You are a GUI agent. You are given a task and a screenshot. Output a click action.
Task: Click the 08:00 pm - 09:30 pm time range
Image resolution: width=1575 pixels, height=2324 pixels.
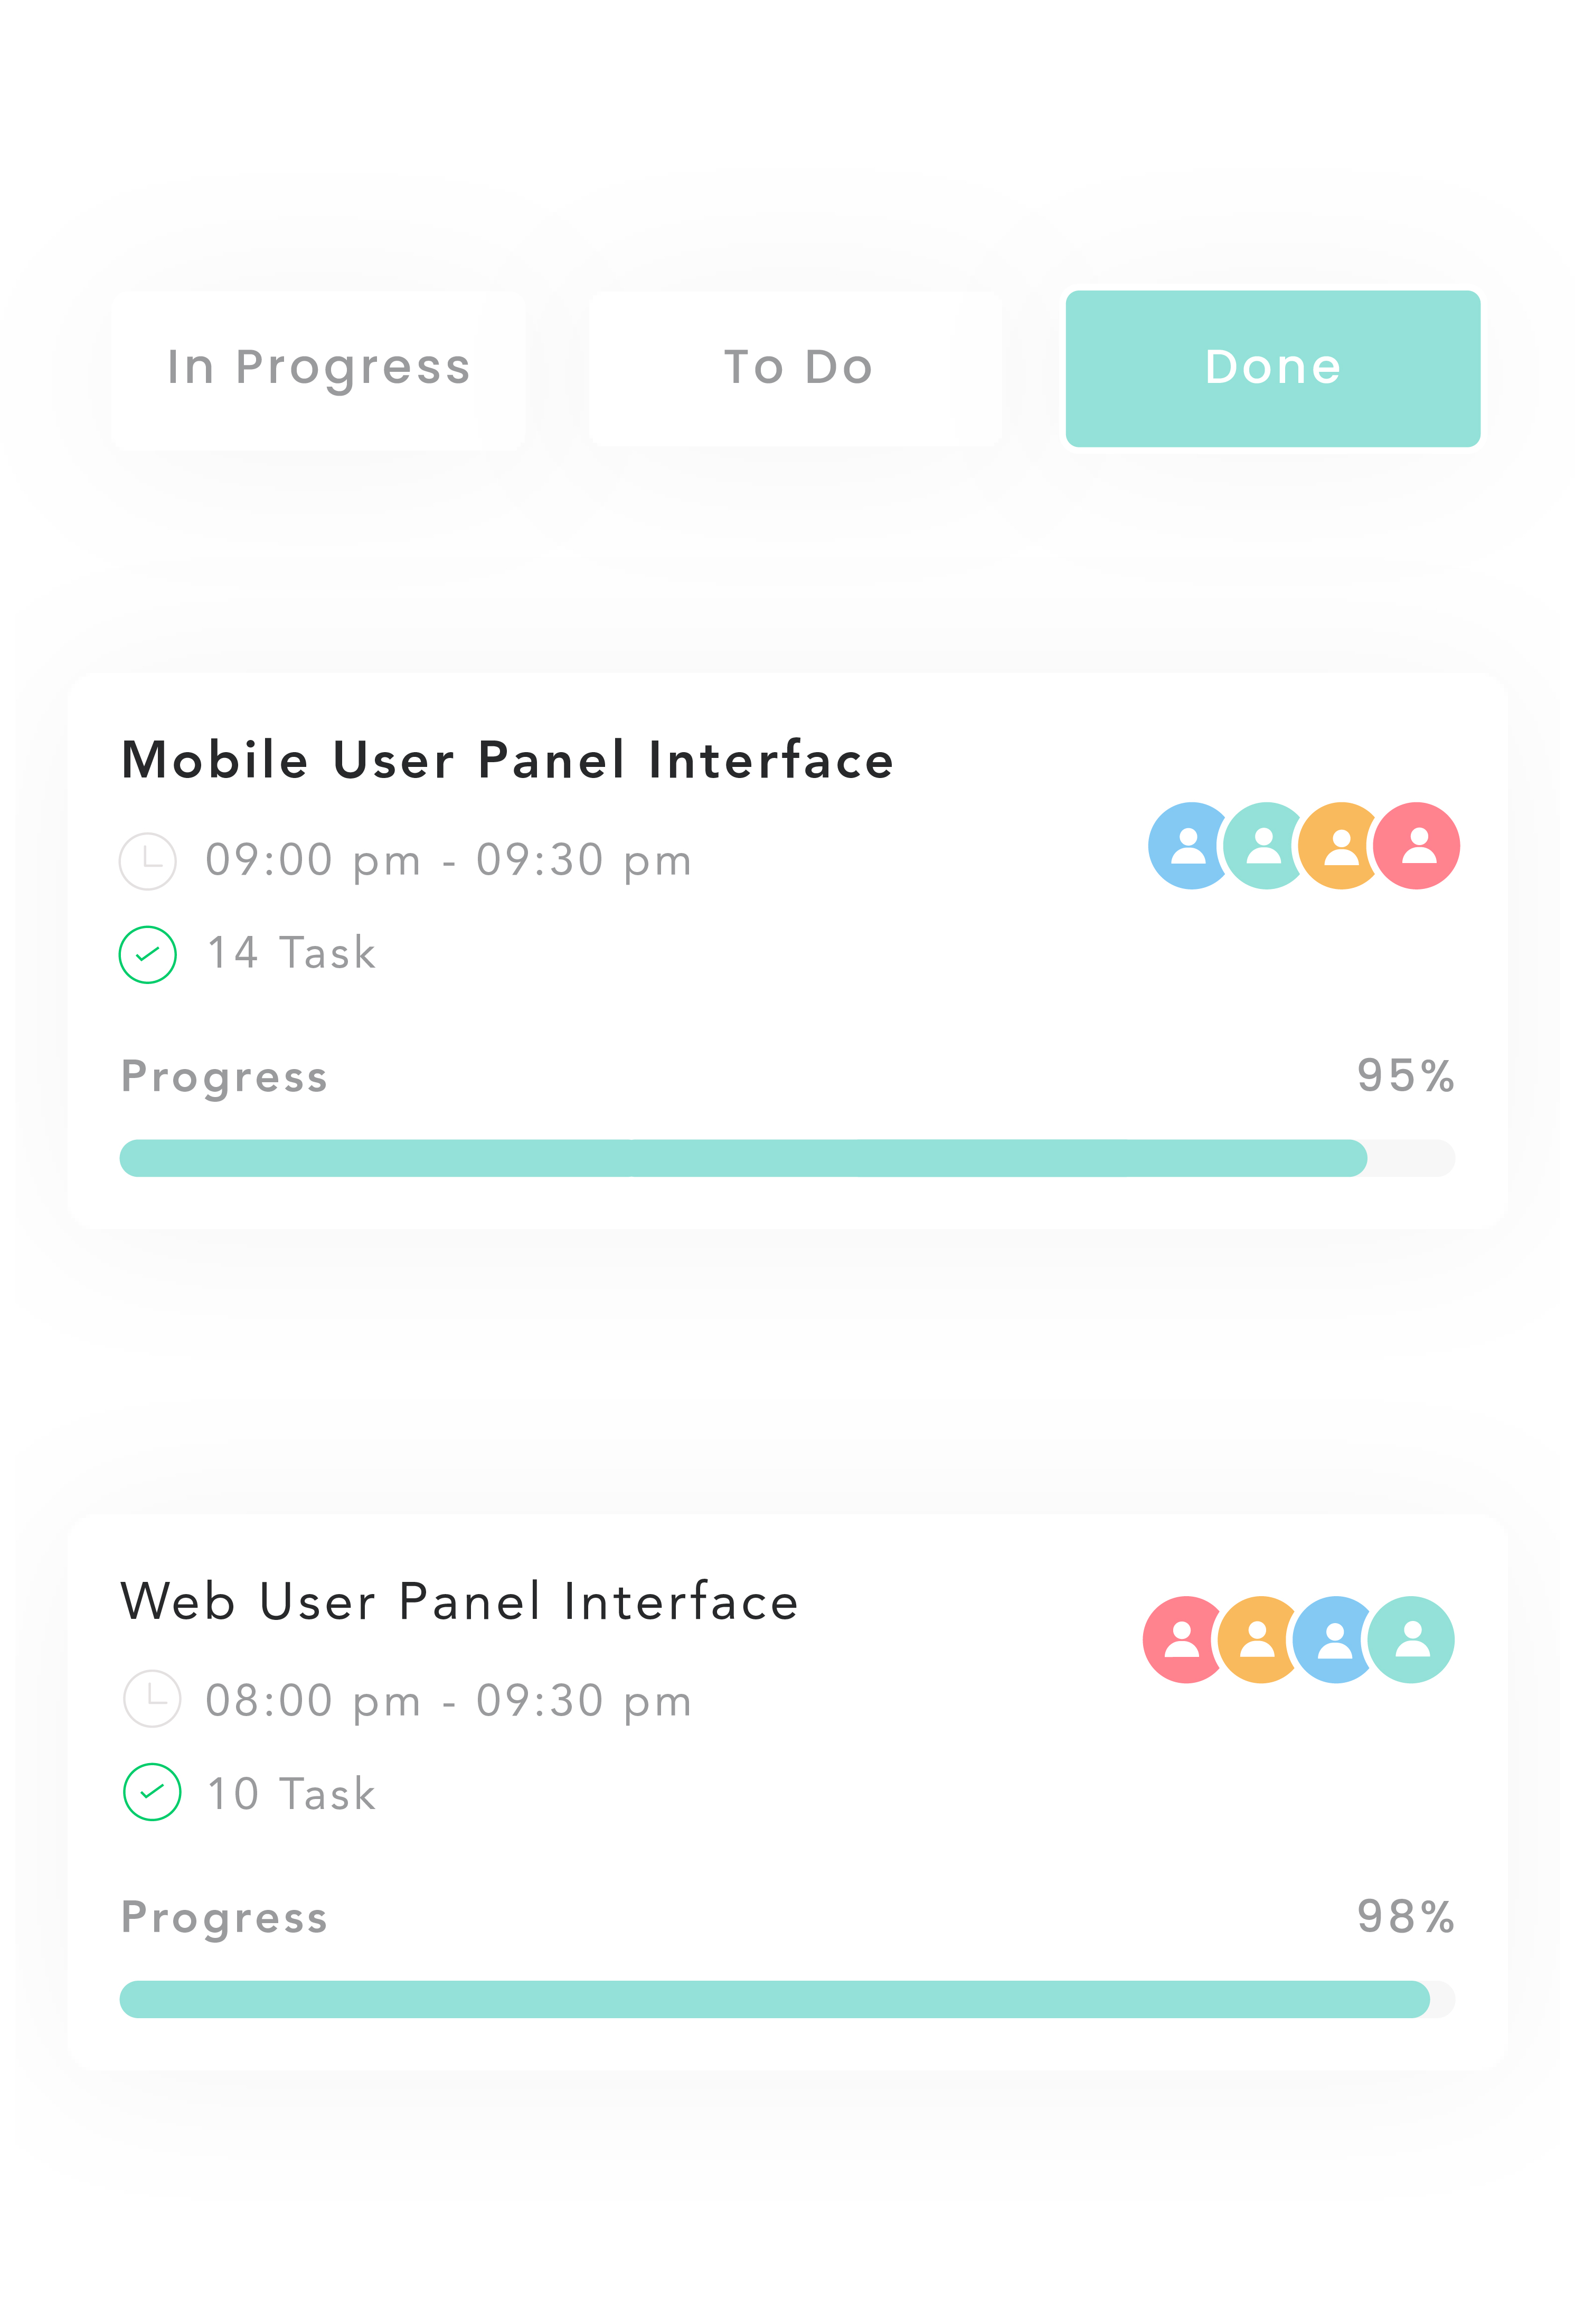pos(449,1701)
